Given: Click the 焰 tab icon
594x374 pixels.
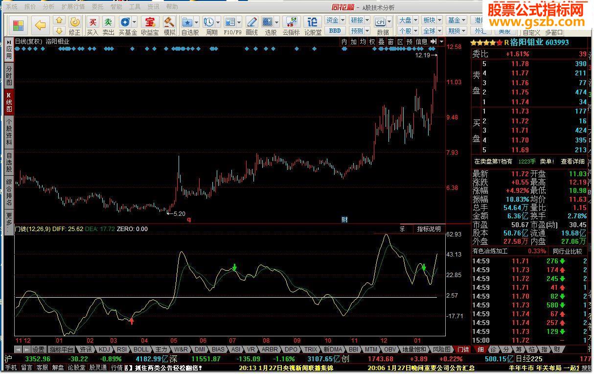Looking at the screenshot, I should pos(531,349).
